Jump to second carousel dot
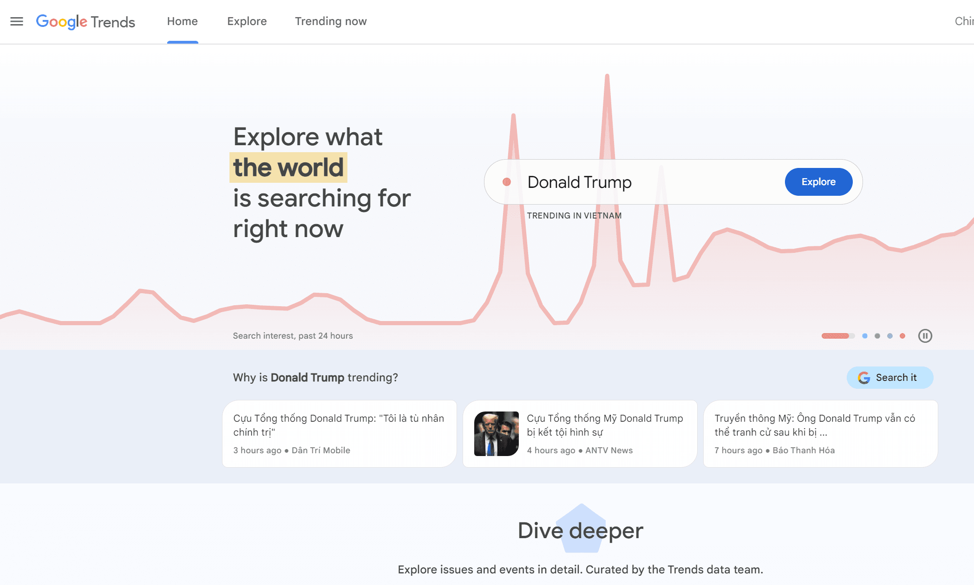 865,336
